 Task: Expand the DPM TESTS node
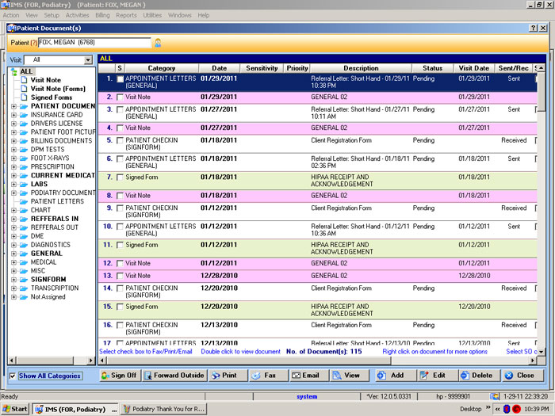(x=13, y=150)
